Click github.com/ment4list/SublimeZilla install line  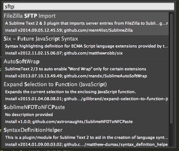tap(69, 30)
